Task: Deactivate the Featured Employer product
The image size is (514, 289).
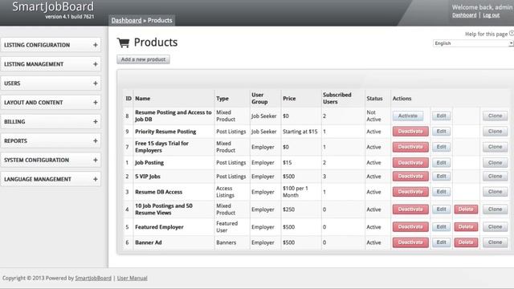Action: pos(410,226)
